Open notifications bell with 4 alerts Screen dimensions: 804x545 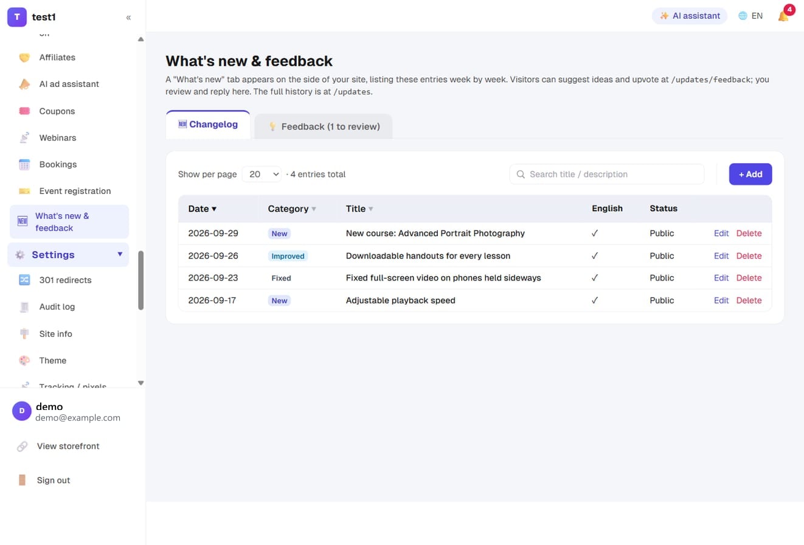click(784, 16)
